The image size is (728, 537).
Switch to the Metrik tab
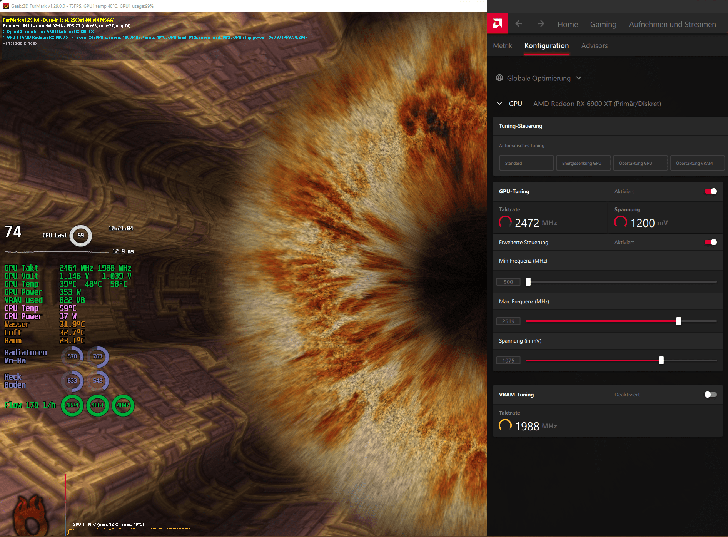click(502, 45)
